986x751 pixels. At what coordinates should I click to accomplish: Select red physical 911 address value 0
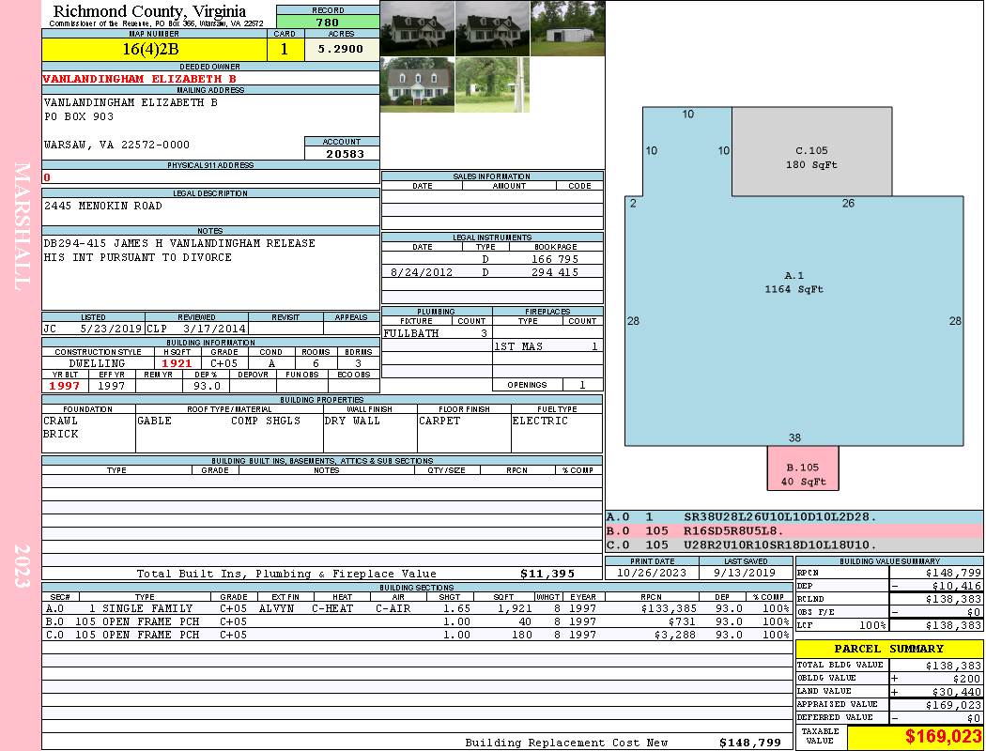[x=47, y=177]
